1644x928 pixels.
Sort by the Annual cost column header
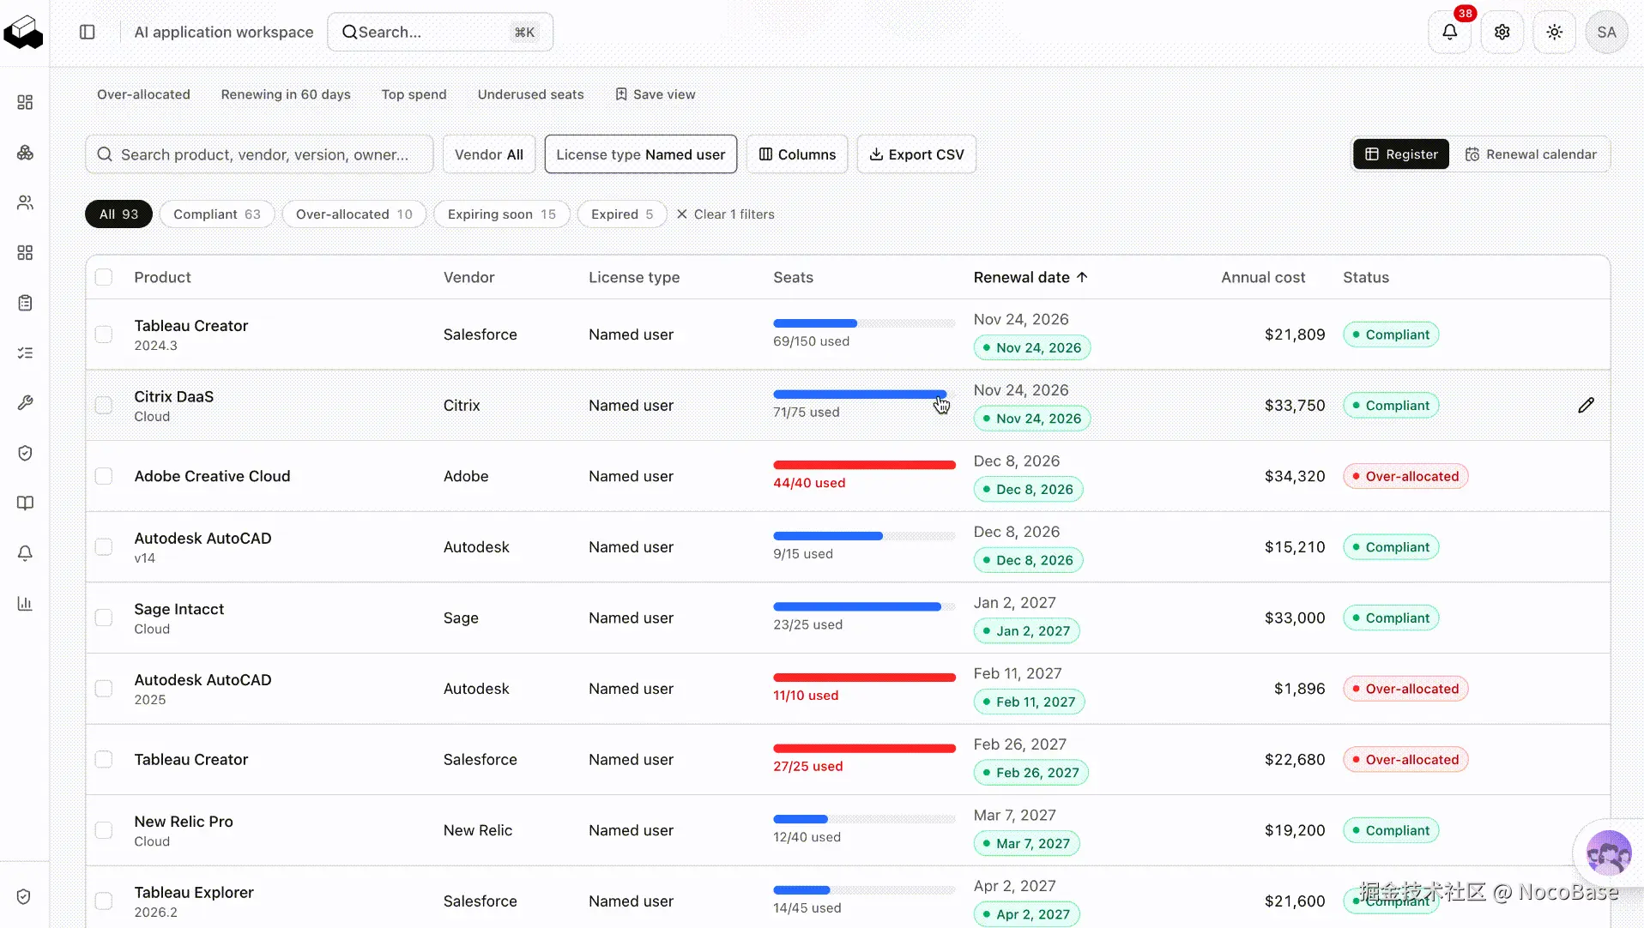coord(1263,277)
